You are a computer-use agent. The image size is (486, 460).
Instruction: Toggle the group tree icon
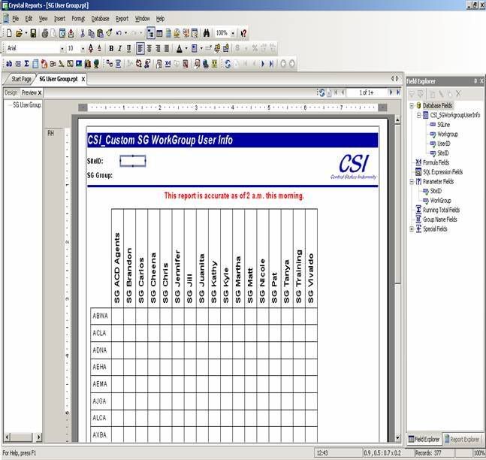(151, 33)
